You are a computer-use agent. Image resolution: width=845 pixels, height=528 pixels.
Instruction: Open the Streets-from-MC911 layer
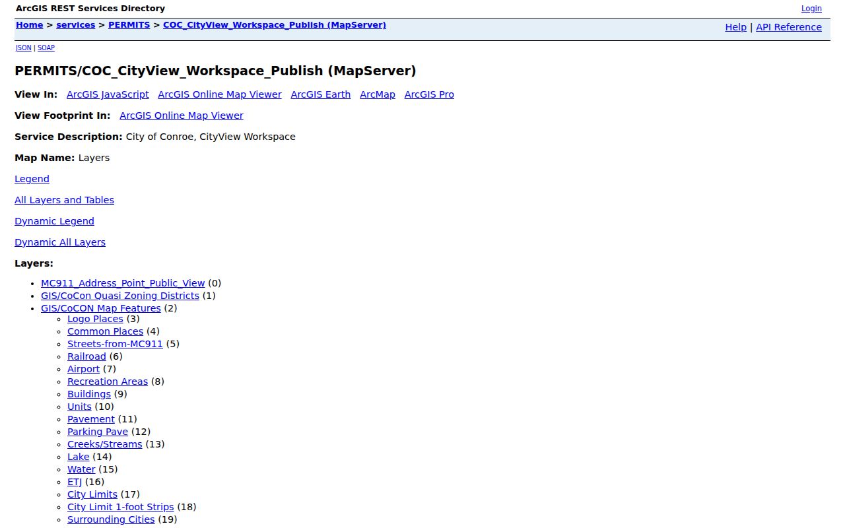tap(115, 344)
